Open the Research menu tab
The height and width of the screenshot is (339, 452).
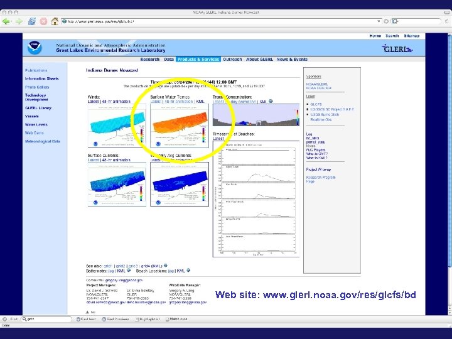point(150,60)
